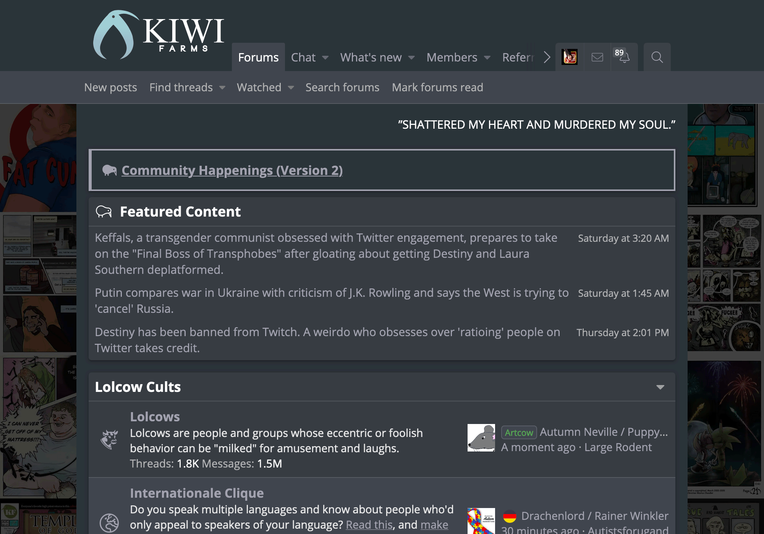Expand the Watched dropdown arrow

coord(291,88)
